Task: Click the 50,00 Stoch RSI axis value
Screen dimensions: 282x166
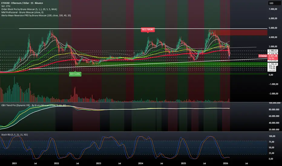Action: coord(271,148)
